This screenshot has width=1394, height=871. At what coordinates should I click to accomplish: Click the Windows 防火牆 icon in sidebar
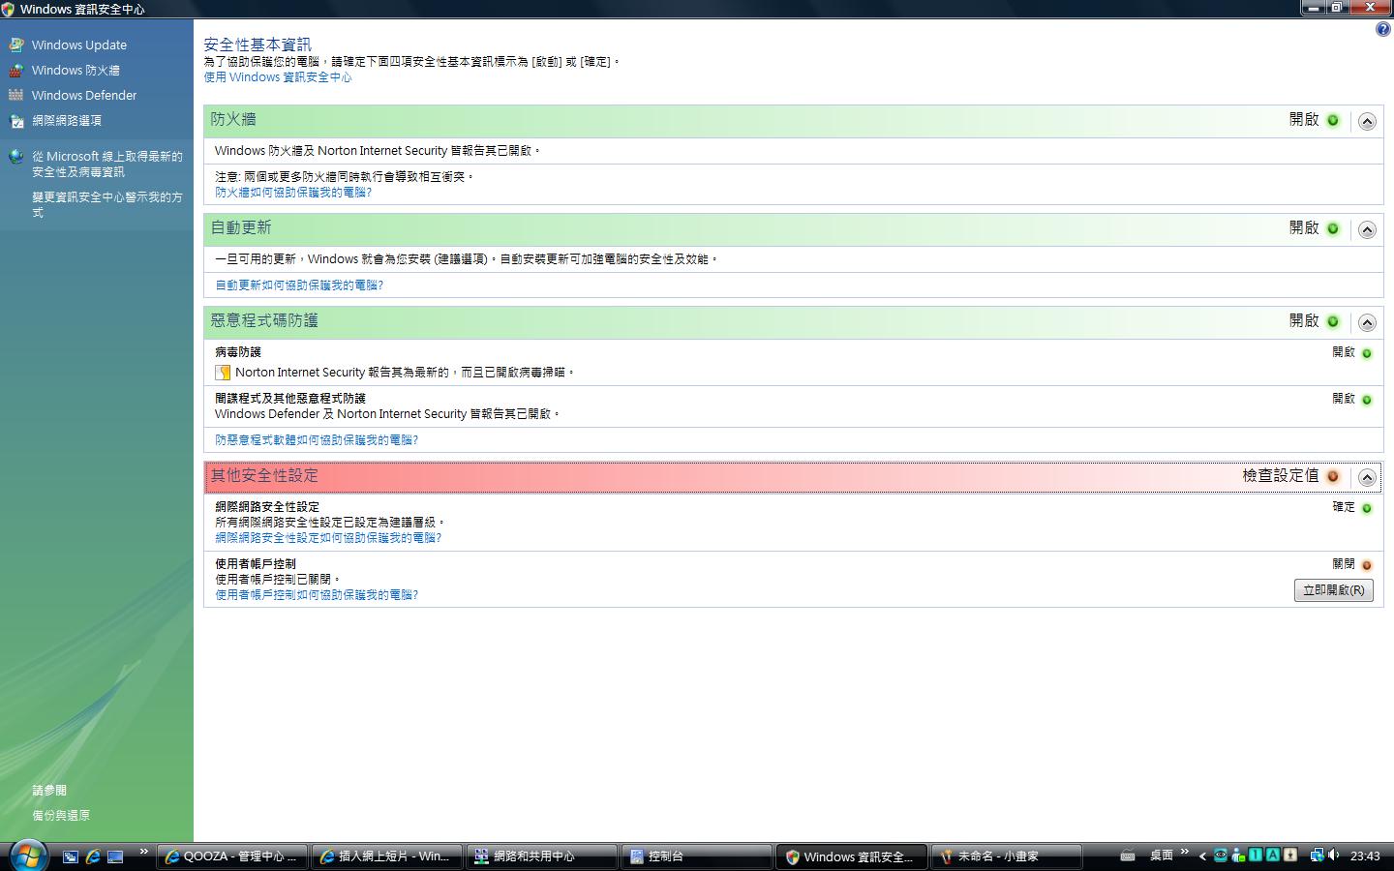click(16, 70)
